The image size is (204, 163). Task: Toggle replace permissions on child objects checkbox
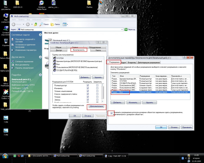[x=112, y=113]
